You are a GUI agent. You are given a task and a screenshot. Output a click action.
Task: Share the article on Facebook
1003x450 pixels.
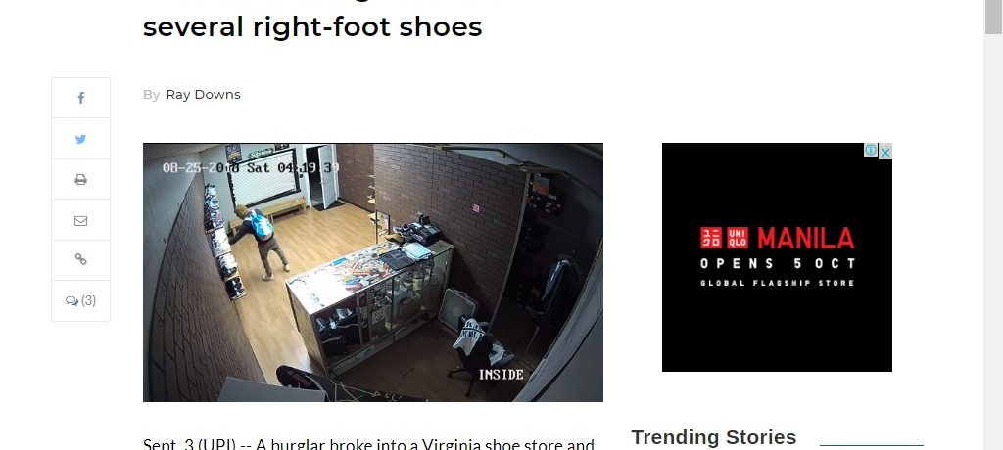[80, 98]
